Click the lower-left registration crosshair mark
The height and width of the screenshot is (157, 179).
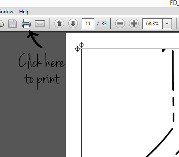point(77,49)
